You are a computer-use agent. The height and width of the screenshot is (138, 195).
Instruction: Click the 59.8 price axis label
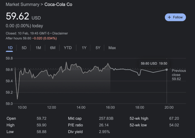pyautogui.click(x=9, y=58)
